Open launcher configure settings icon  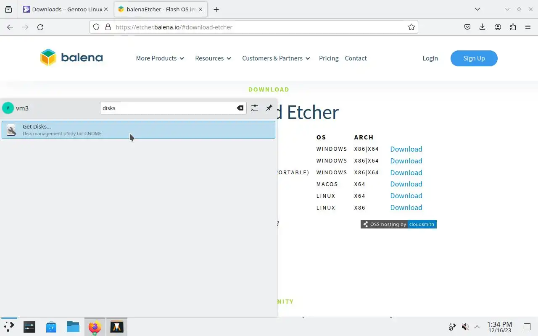point(255,108)
